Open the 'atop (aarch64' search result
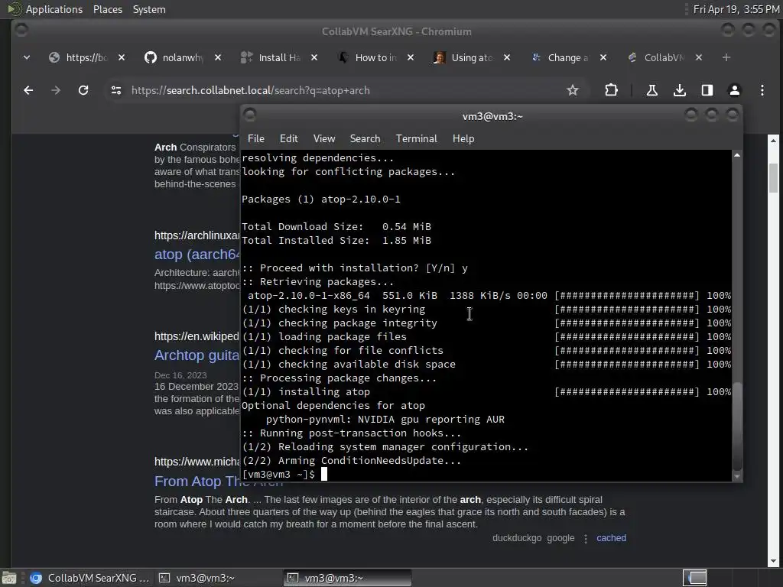783x587 pixels. pyautogui.click(x=197, y=255)
